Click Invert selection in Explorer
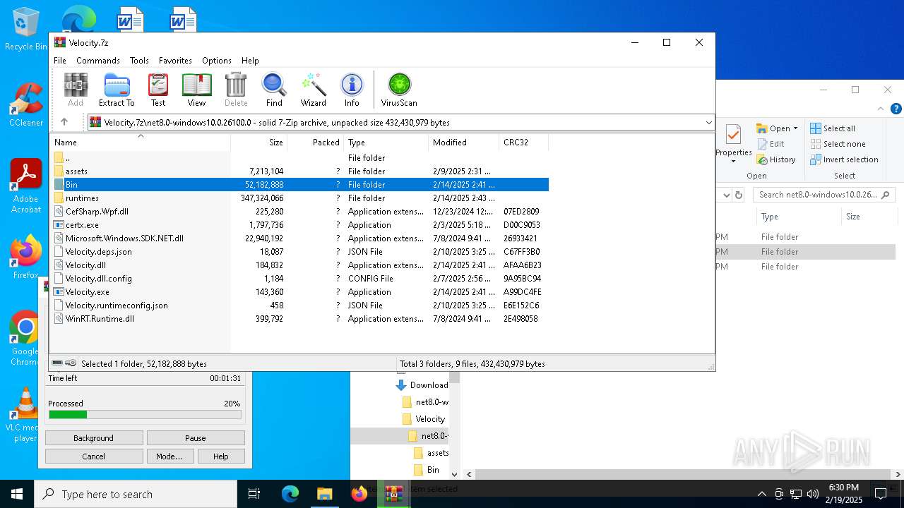The width and height of the screenshot is (904, 508). point(844,159)
